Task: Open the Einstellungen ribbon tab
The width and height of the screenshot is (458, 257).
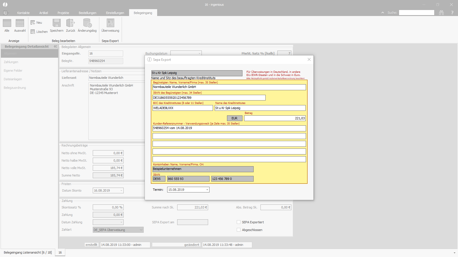Action: coord(115,13)
